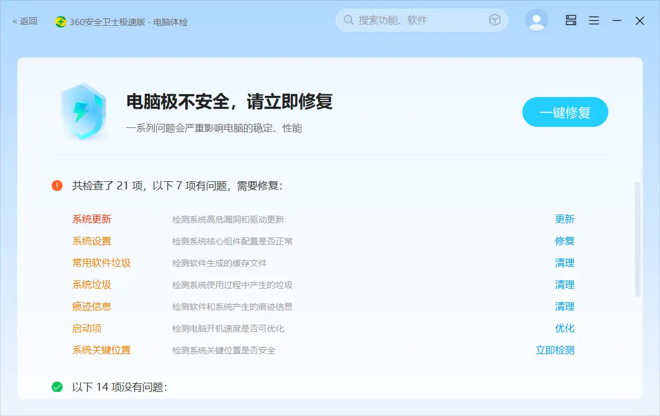Image resolution: width=660 pixels, height=416 pixels.
Task: Open the cube icon in search bar
Action: 495,20
